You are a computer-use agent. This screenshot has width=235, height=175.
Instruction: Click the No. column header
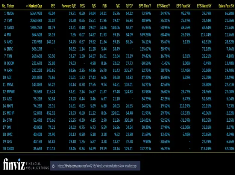coord(4,6)
